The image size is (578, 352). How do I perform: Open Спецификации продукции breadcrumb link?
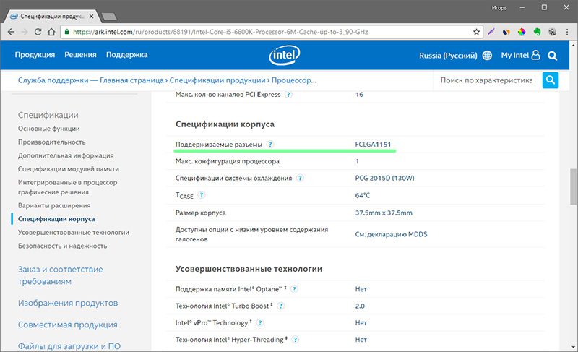pos(217,80)
